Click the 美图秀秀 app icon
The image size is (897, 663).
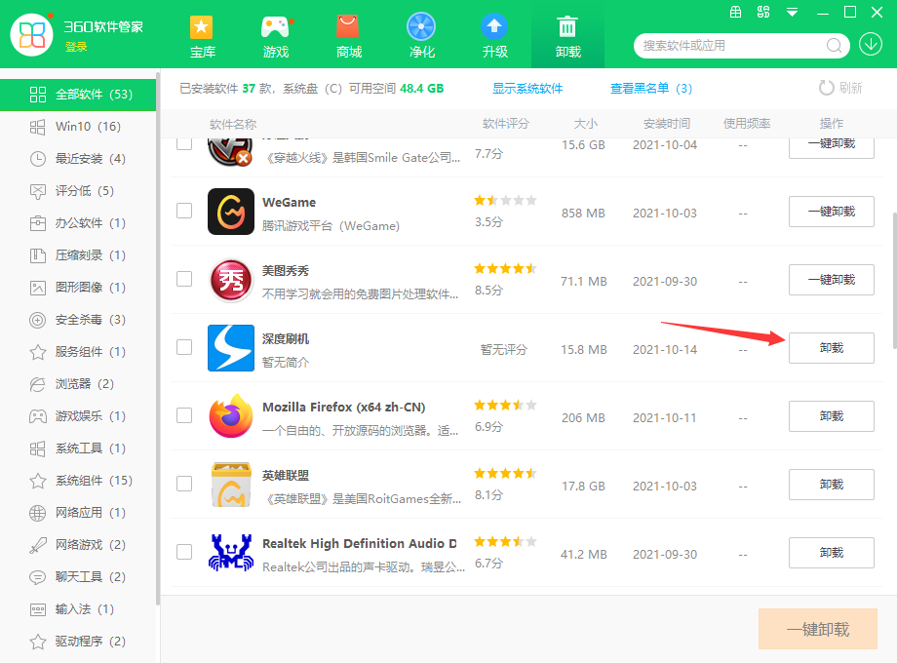[230, 280]
